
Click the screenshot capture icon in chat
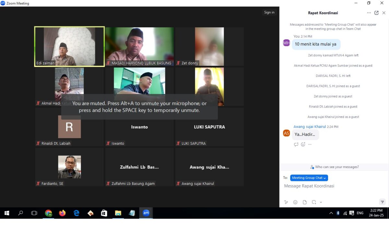tap(314, 202)
